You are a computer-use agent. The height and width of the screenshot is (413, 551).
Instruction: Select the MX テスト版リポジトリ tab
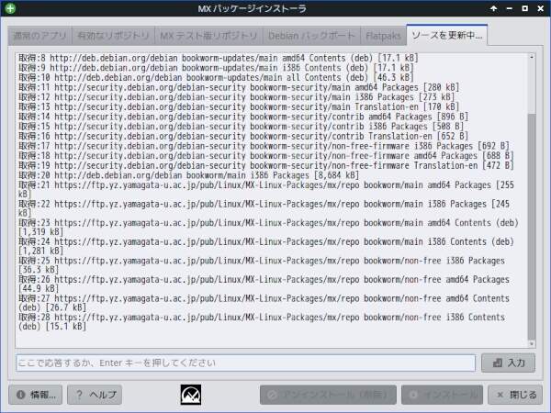click(208, 36)
